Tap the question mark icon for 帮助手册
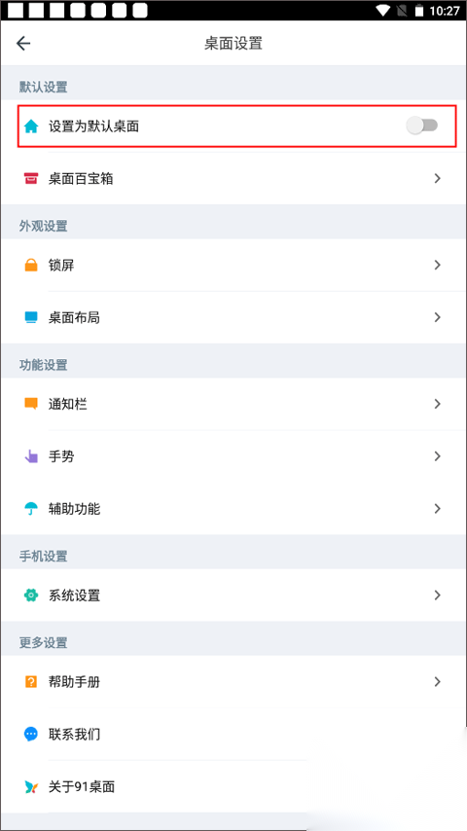467x831 pixels. (31, 681)
